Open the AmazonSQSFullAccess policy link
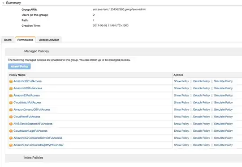The width and height of the screenshot is (242, 167). 28,88
